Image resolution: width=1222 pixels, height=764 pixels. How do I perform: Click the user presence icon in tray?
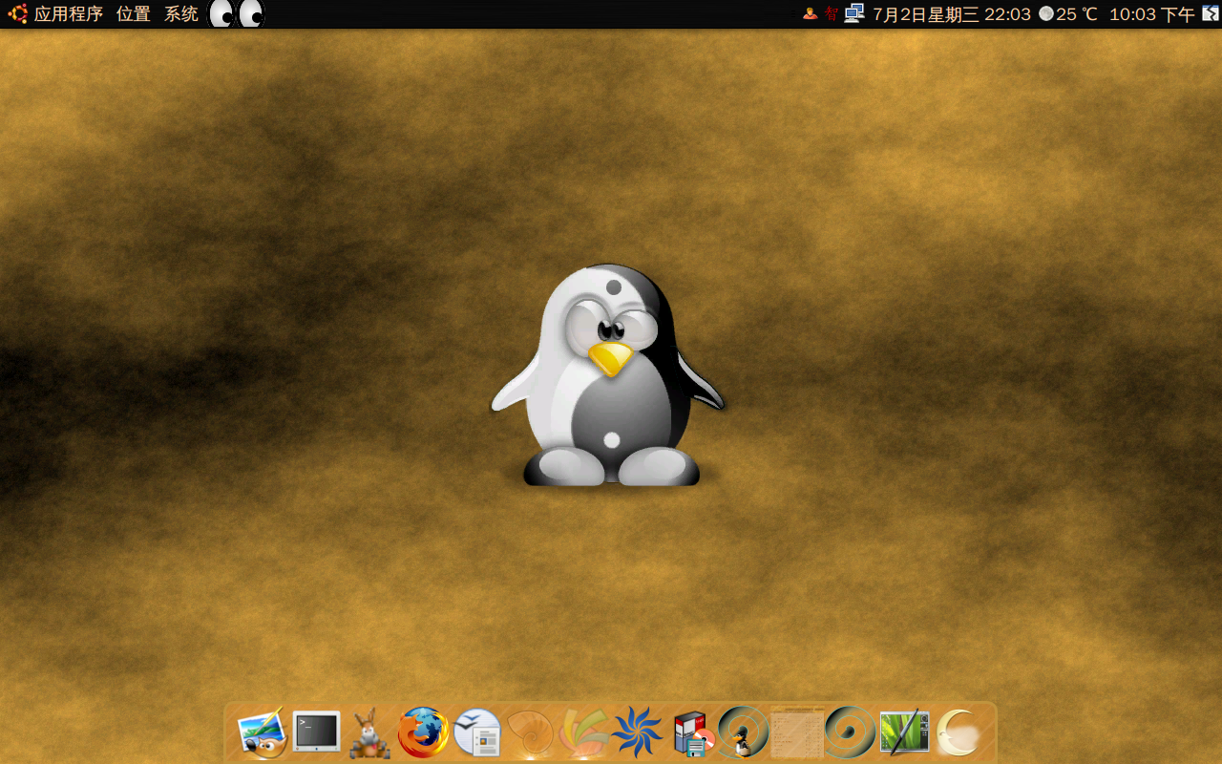tap(810, 13)
